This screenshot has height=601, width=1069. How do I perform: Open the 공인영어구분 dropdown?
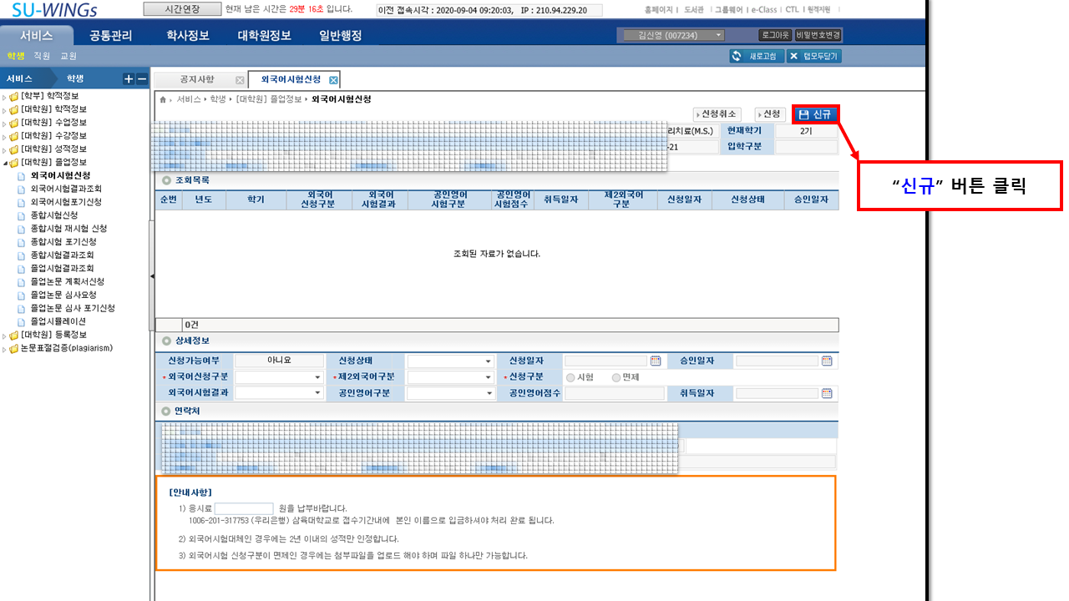[451, 393]
